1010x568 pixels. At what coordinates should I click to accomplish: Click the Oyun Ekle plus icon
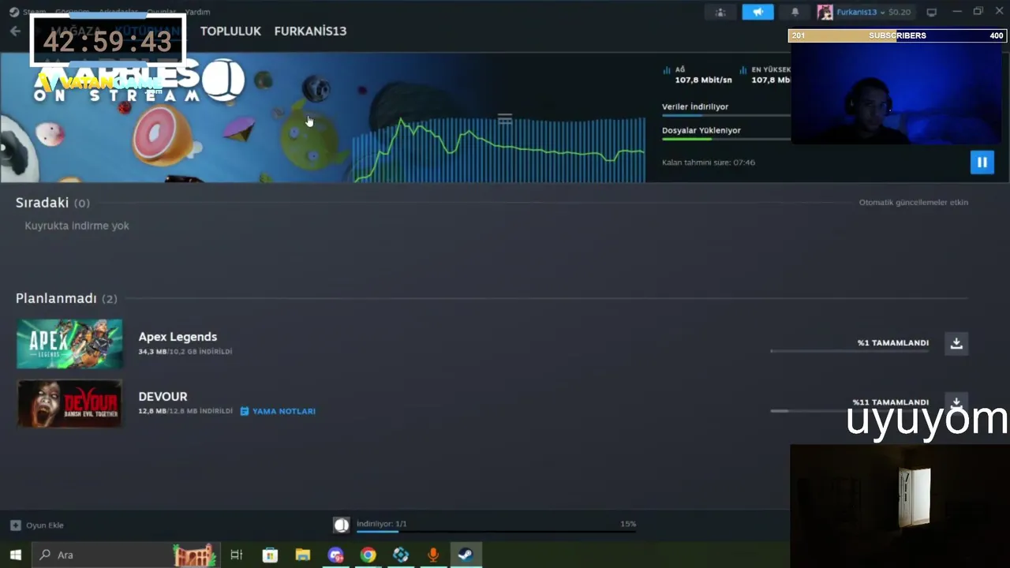pyautogui.click(x=15, y=525)
